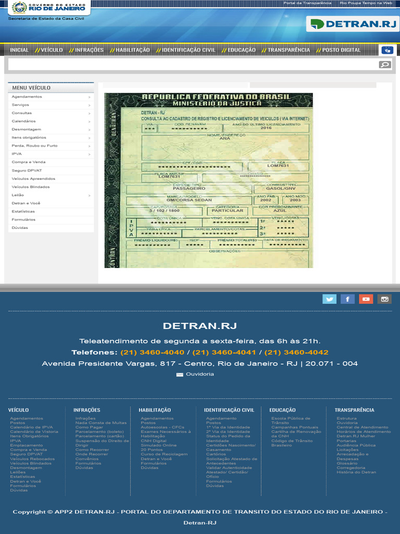The height and width of the screenshot is (534, 400).
Task: Open Dúvidas in sidebar menu
Action: point(20,227)
